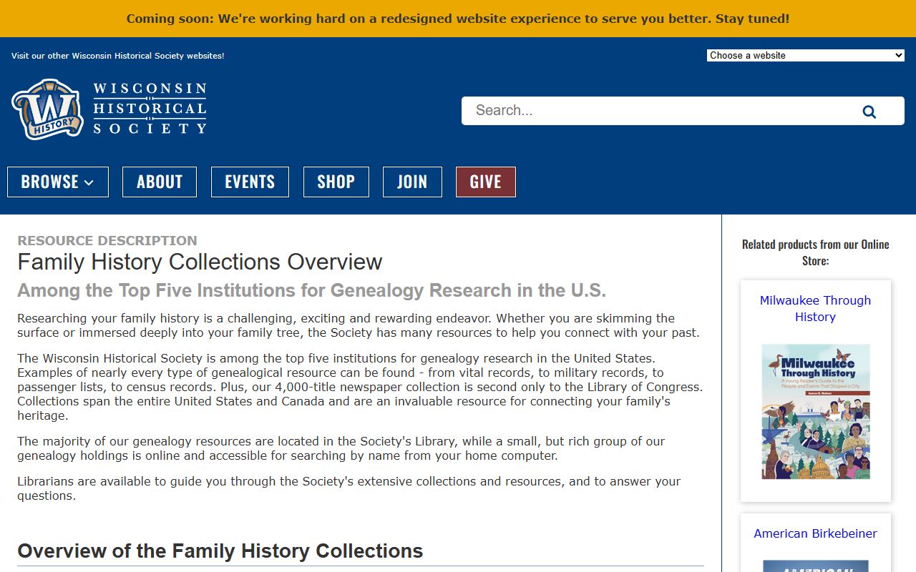Click the Wisconsin Historical Society logo
Screen dimensions: 916x572
(x=109, y=109)
